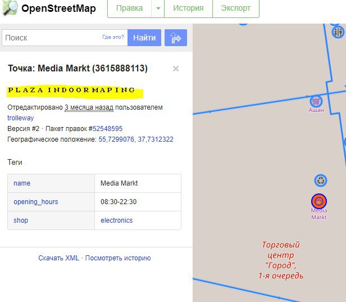Open the Правка edit tab
Viewport: 346px width, 302px height.
pyautogui.click(x=129, y=8)
